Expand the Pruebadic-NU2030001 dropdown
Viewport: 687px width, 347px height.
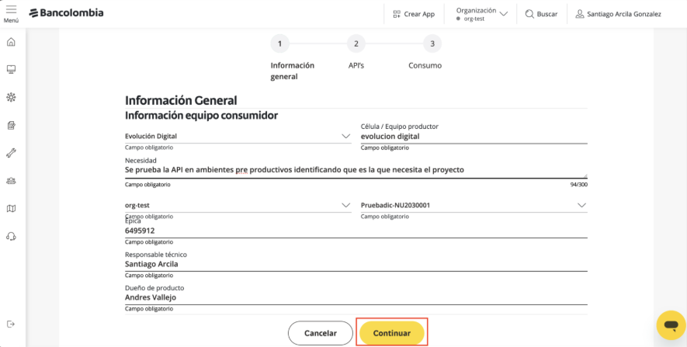(581, 205)
